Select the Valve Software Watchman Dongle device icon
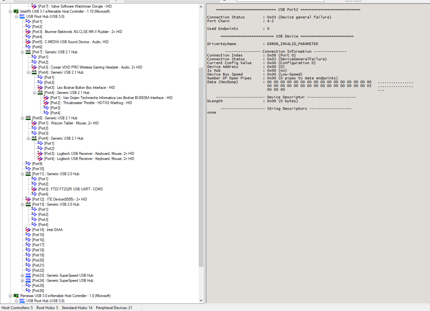 [x=34, y=6]
